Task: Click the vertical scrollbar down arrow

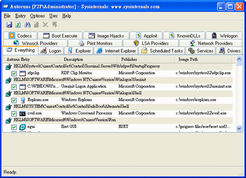Action: pyautogui.click(x=239, y=128)
